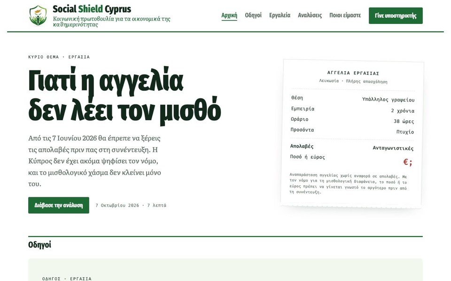Image resolution: width=451 pixels, height=281 pixels.
Task: Click the Προσόντα row label
Action: click(x=302, y=130)
